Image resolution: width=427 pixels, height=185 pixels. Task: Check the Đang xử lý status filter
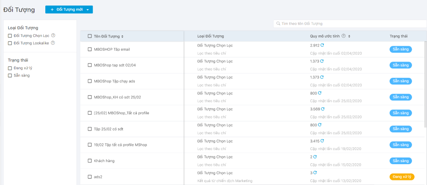tap(10, 68)
